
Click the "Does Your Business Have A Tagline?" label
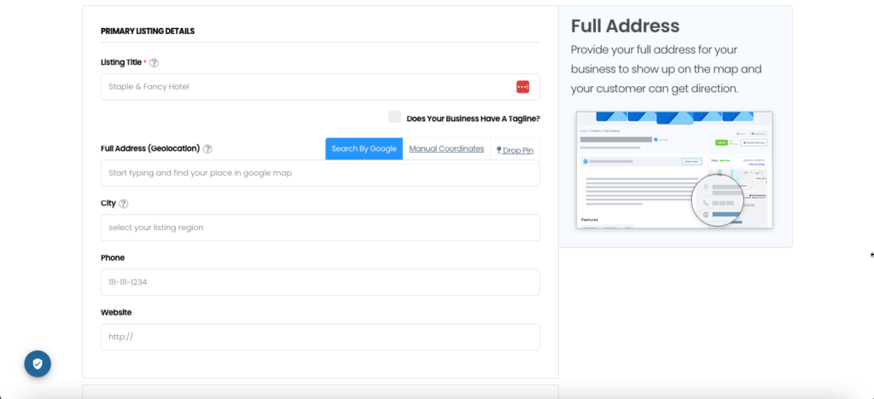coord(473,119)
